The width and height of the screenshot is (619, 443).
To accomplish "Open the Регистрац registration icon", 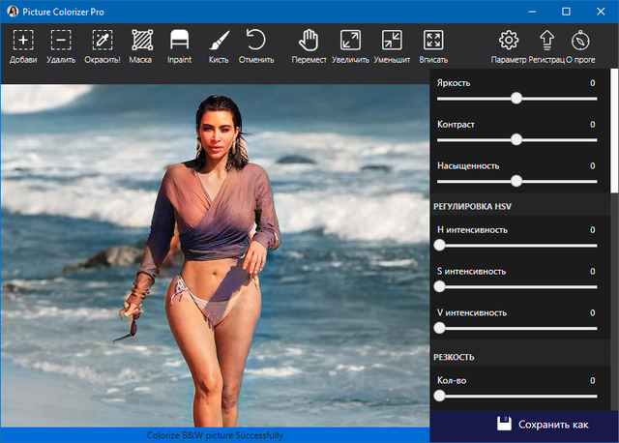I will tap(546, 46).
